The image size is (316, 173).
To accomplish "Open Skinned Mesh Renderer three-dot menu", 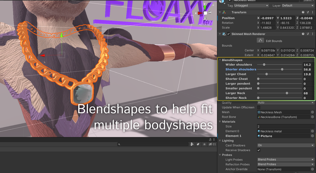I will click(313, 34).
